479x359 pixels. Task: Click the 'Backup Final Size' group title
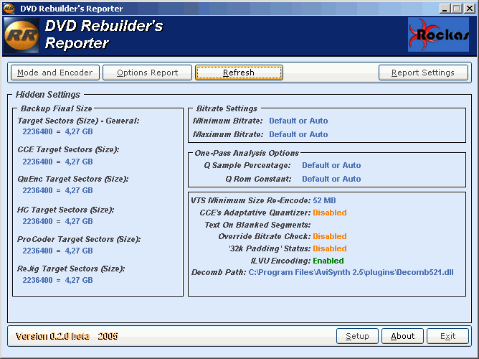point(56,108)
